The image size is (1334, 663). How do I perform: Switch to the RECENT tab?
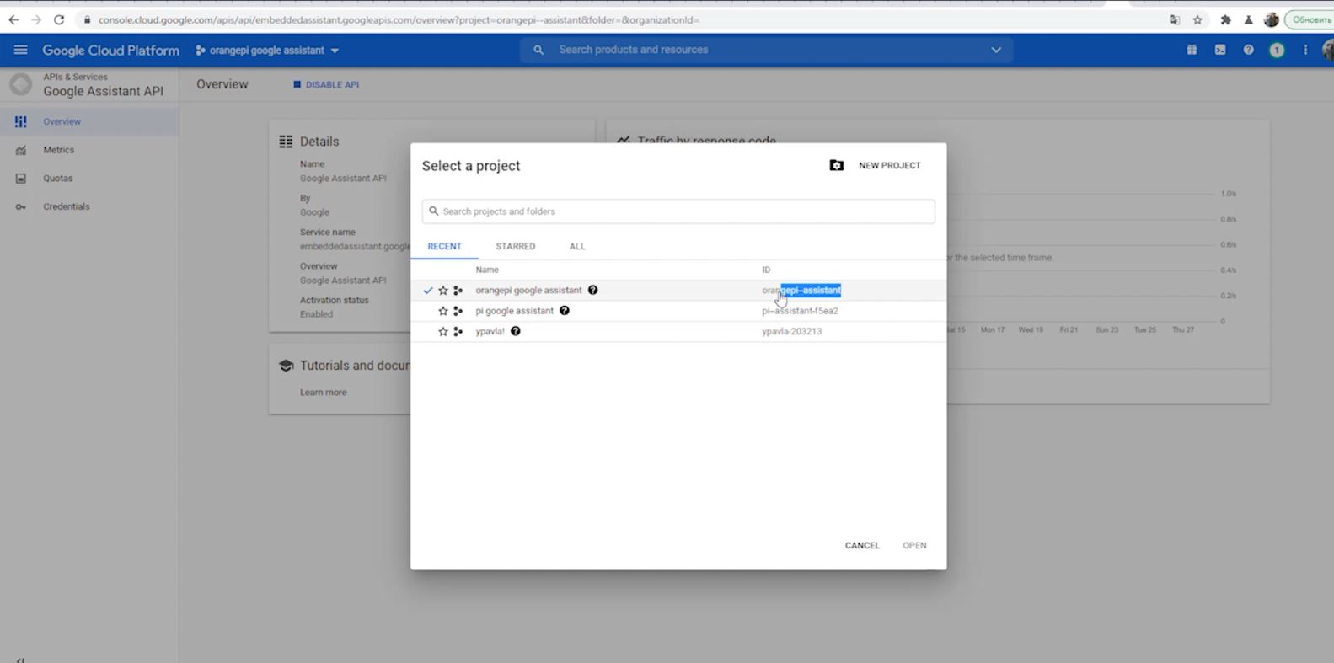point(444,246)
